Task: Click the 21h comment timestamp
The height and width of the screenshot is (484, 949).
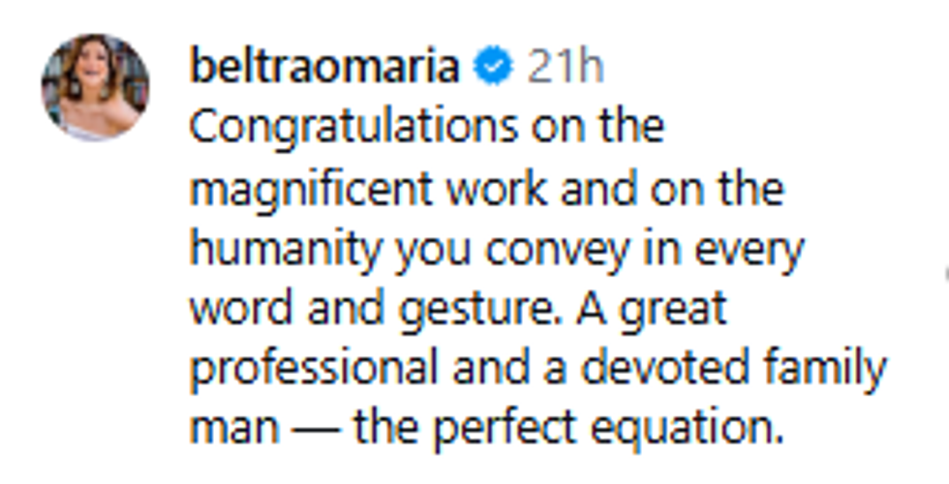Action: 566,68
